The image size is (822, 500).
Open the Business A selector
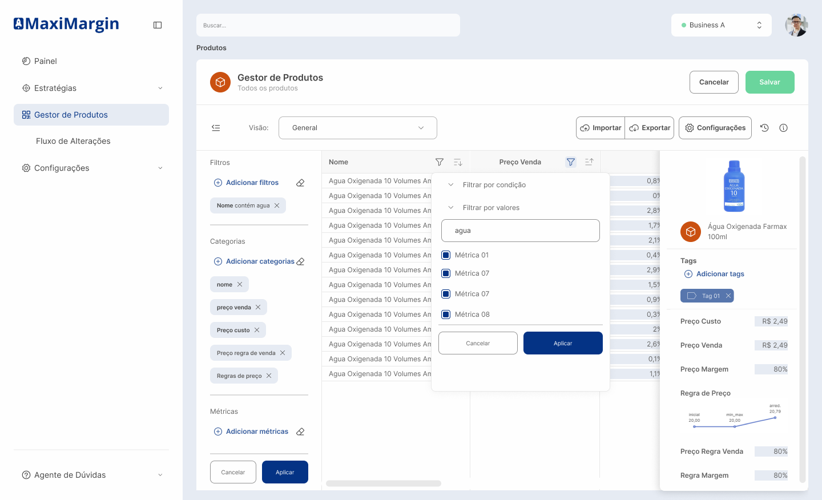coord(722,25)
